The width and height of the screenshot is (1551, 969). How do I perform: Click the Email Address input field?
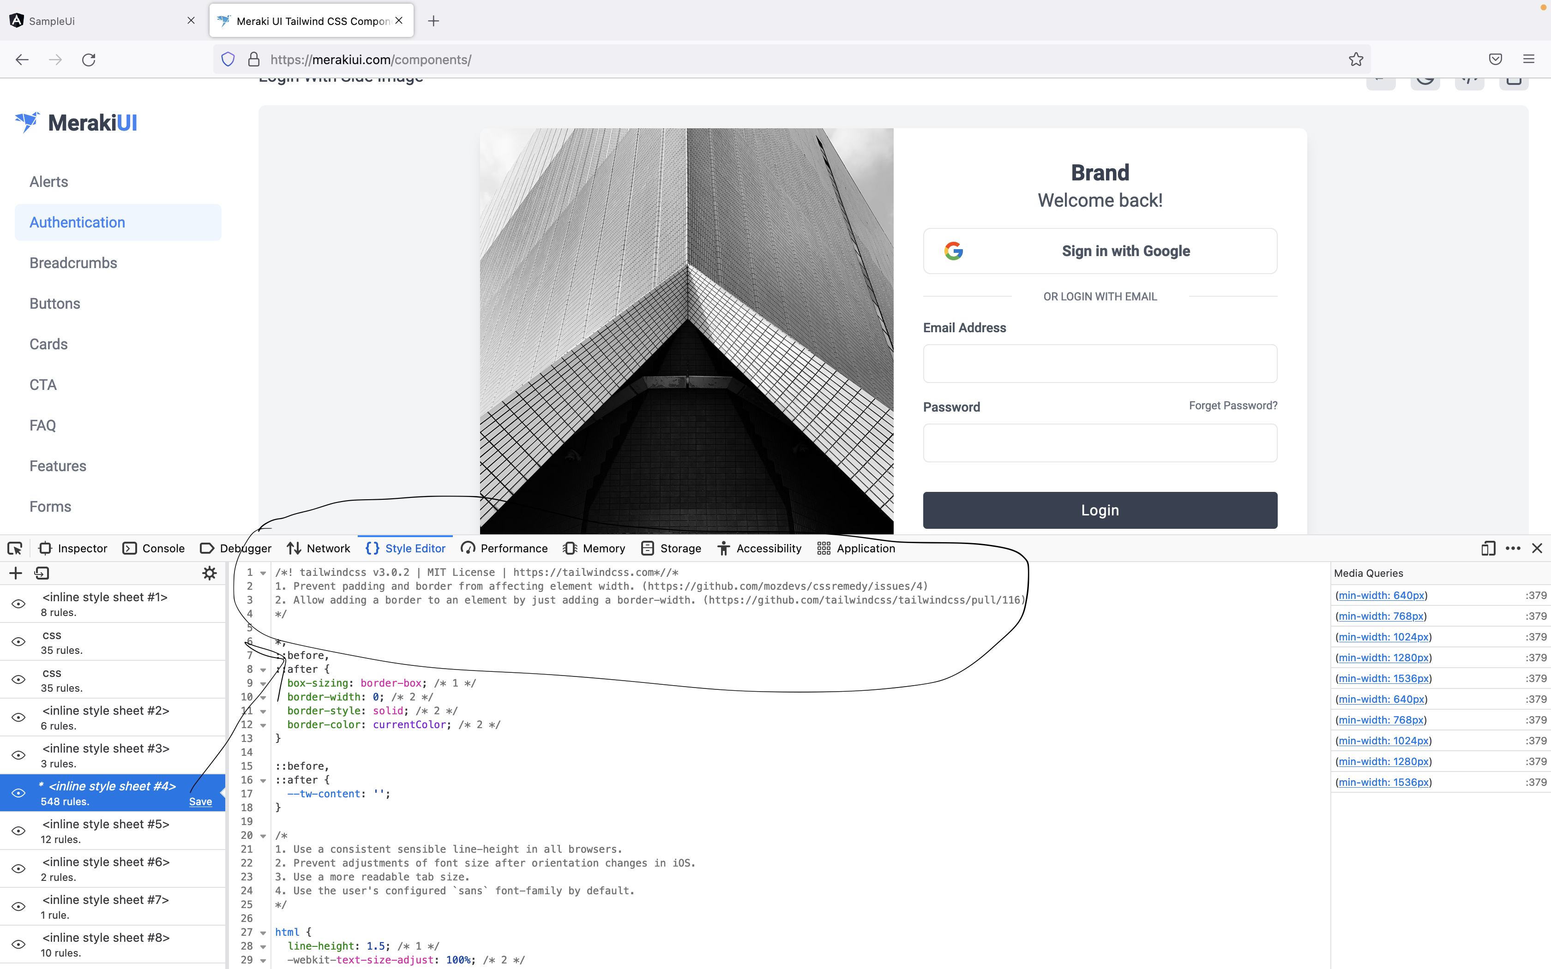pyautogui.click(x=1100, y=364)
